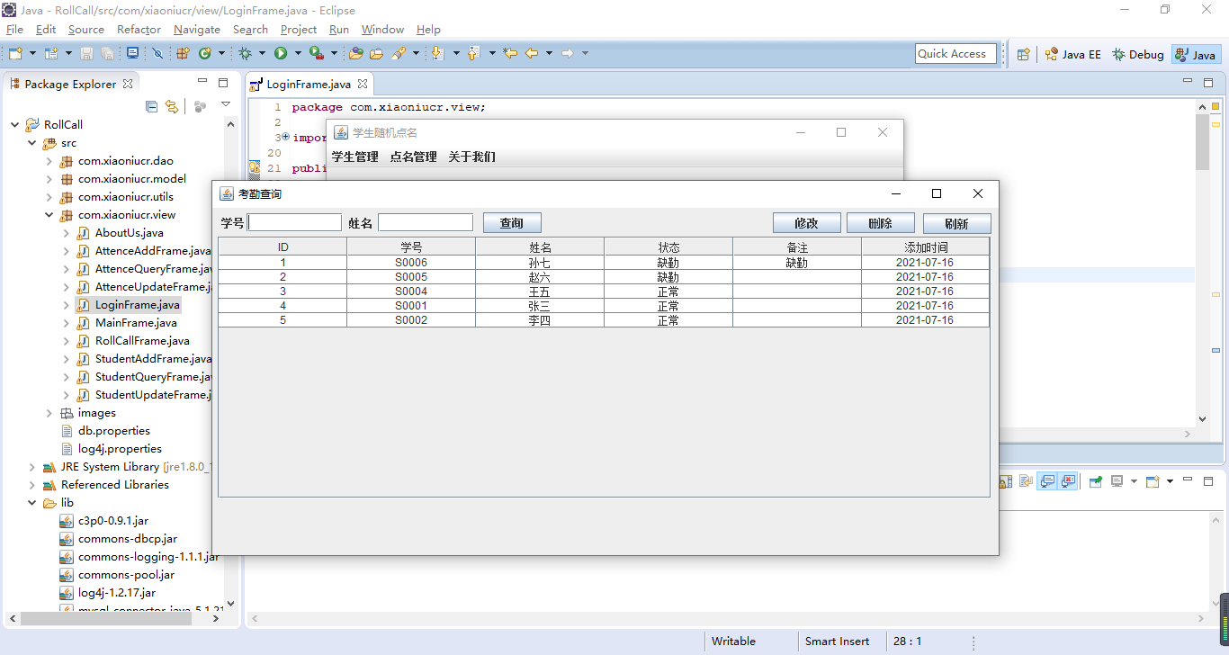
Task: Select MainFrame.java in Package Explorer
Action: 136,323
